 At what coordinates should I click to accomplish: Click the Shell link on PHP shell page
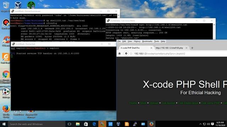click(143, 103)
